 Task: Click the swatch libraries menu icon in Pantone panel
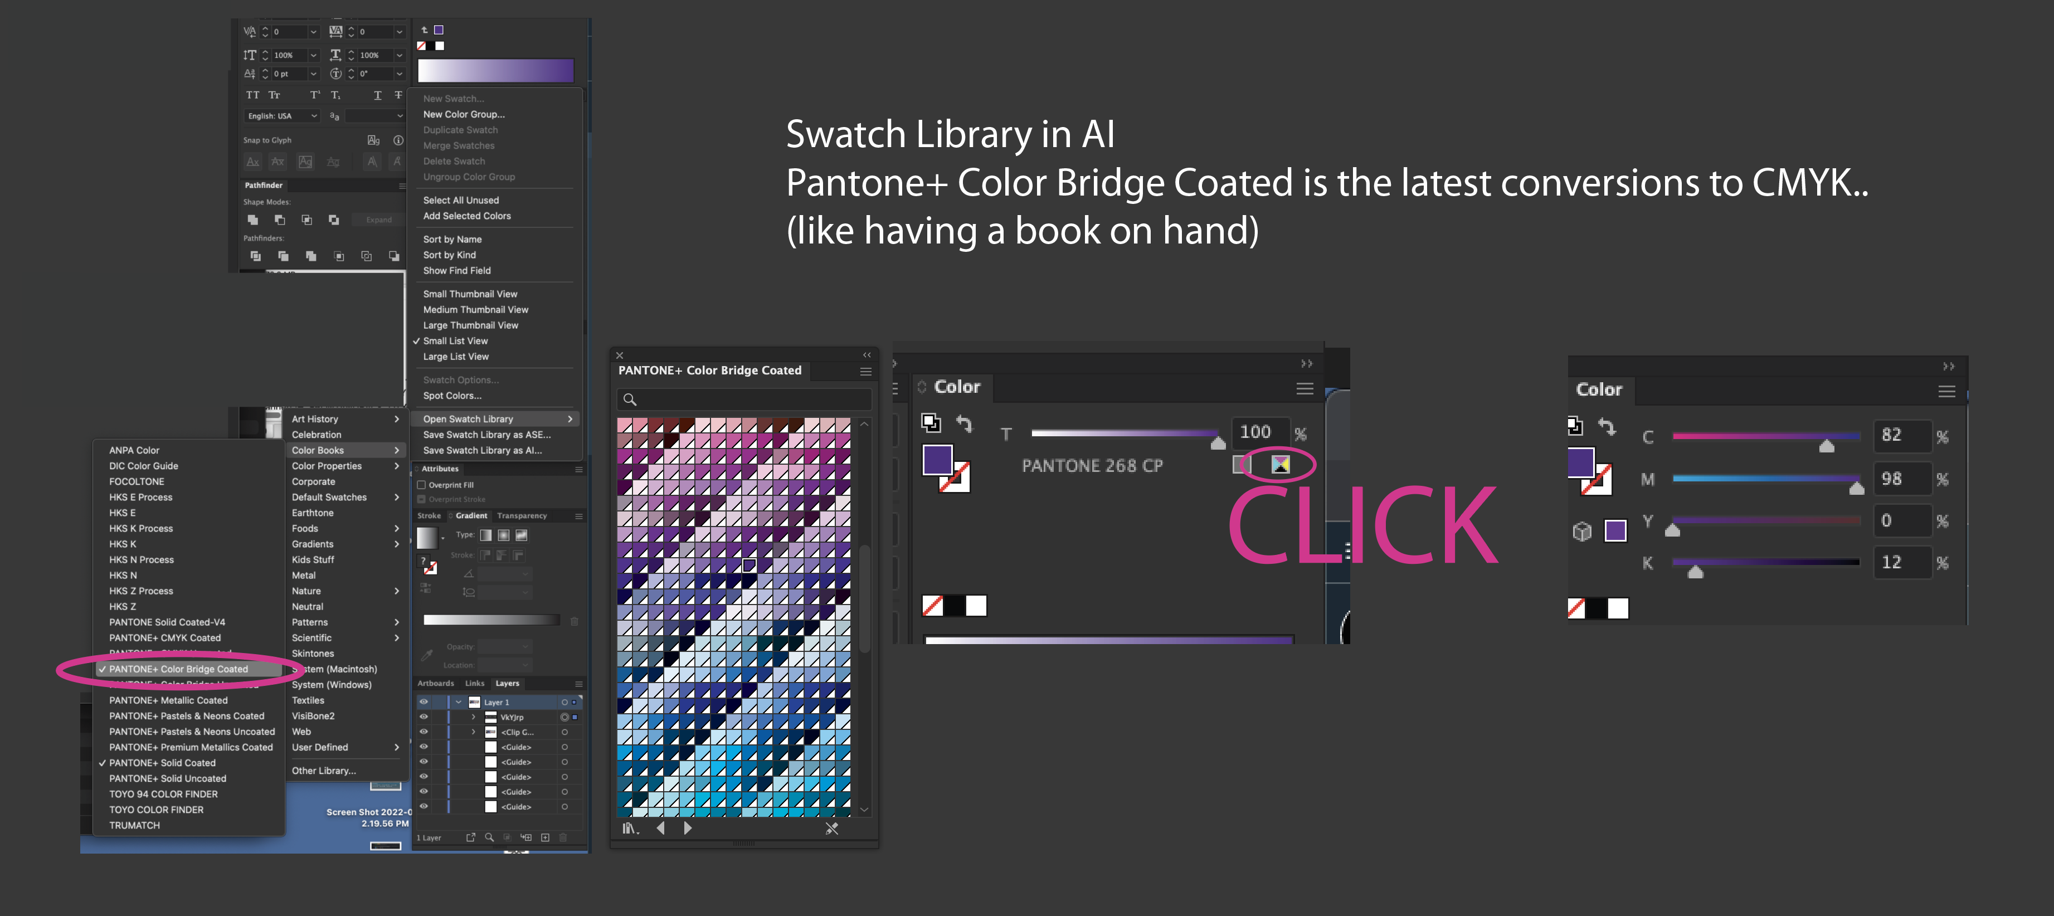[630, 829]
